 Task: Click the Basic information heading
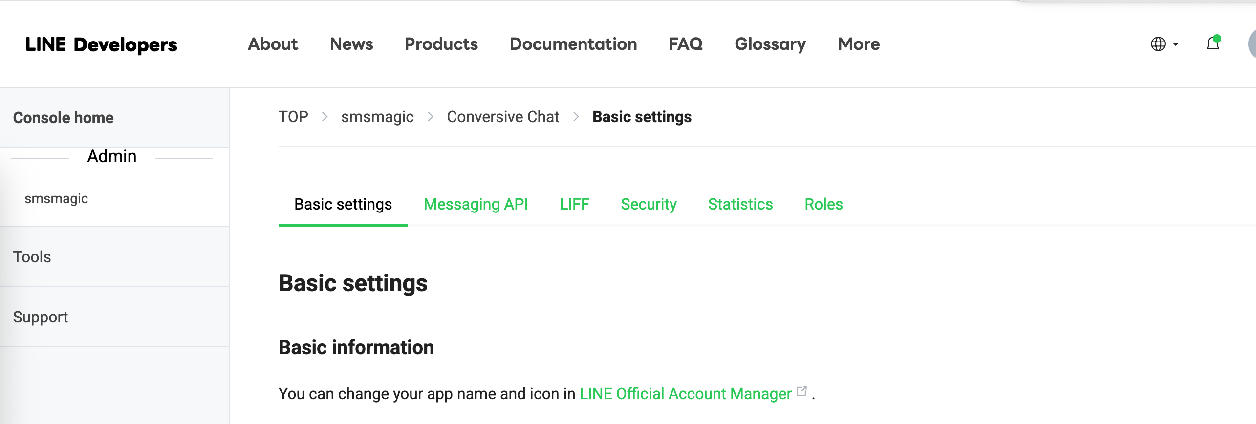point(356,347)
